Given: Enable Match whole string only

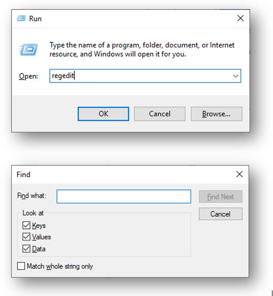Looking at the screenshot, I should tap(21, 266).
